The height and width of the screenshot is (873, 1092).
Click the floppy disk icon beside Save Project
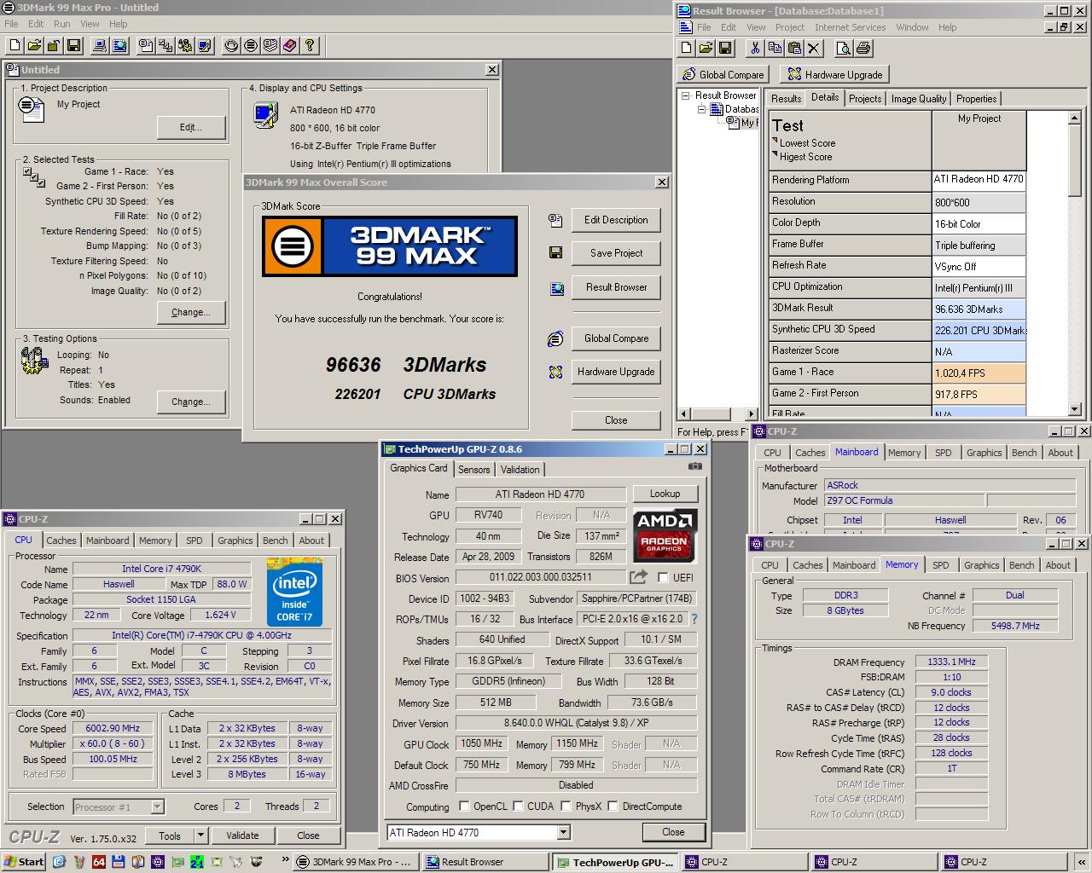556,253
